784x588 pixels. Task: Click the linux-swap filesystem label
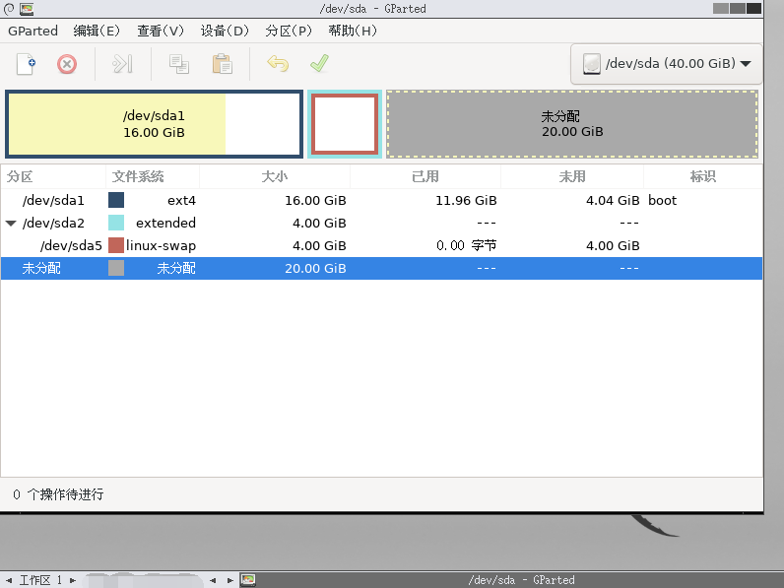(161, 246)
